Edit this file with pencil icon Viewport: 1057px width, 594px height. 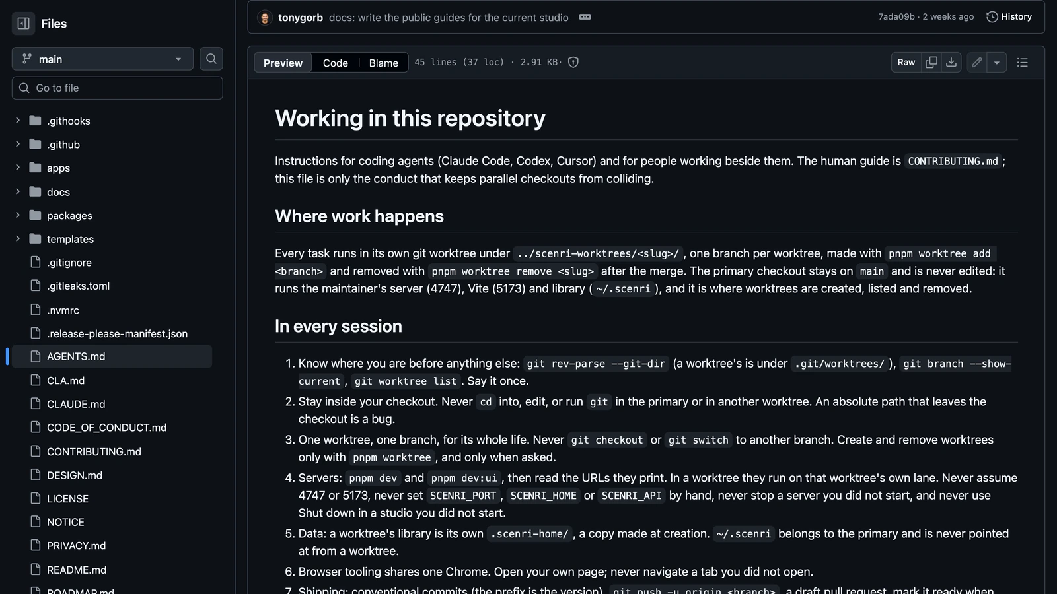(976, 62)
